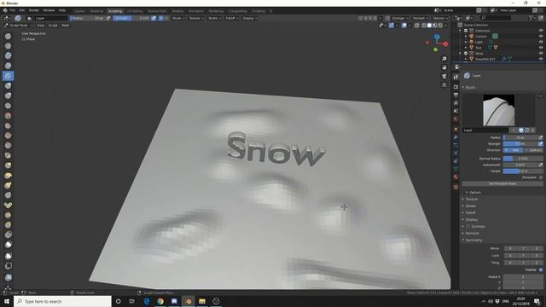This screenshot has width=546, height=307.
Task: Select solid viewport shading mode
Action: (x=429, y=26)
